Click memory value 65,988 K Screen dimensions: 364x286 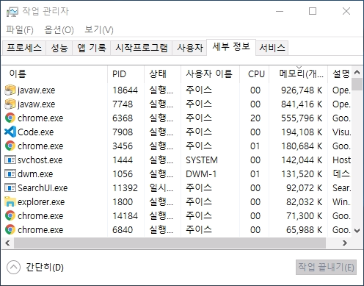coord(305,230)
